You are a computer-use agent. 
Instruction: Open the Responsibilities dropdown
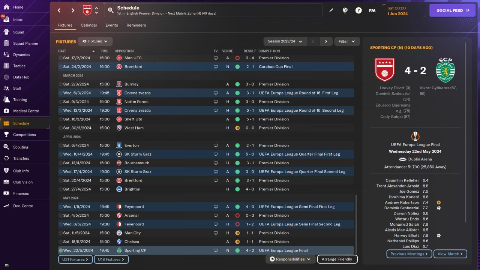[290, 259]
